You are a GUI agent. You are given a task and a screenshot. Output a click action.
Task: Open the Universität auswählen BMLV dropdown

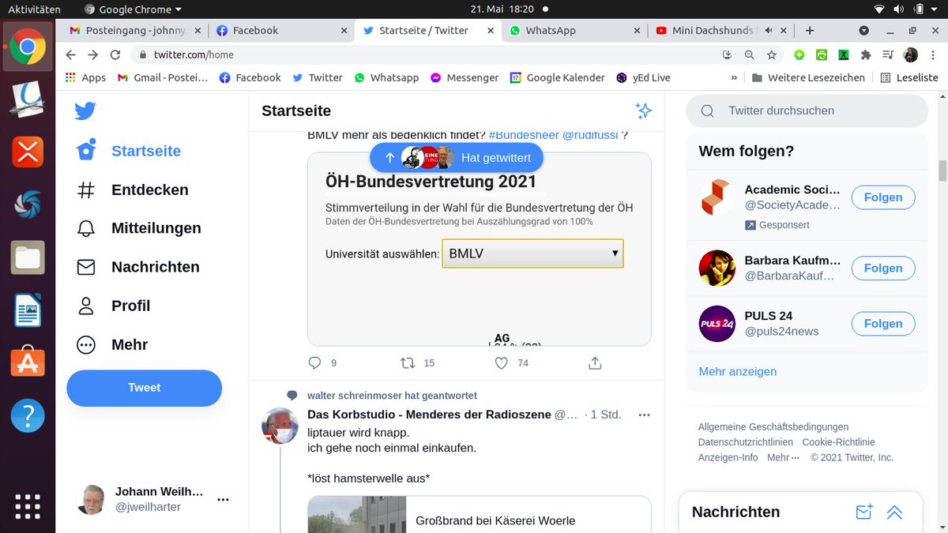532,253
